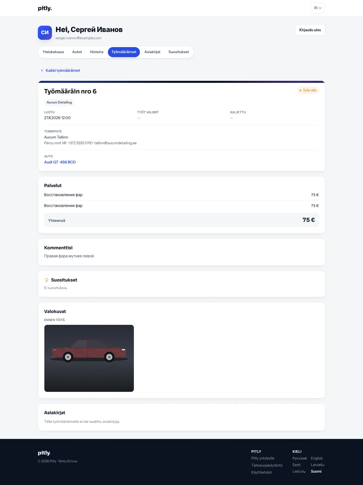Click the pitly logo in footer
The image size is (363, 485).
tap(44, 453)
